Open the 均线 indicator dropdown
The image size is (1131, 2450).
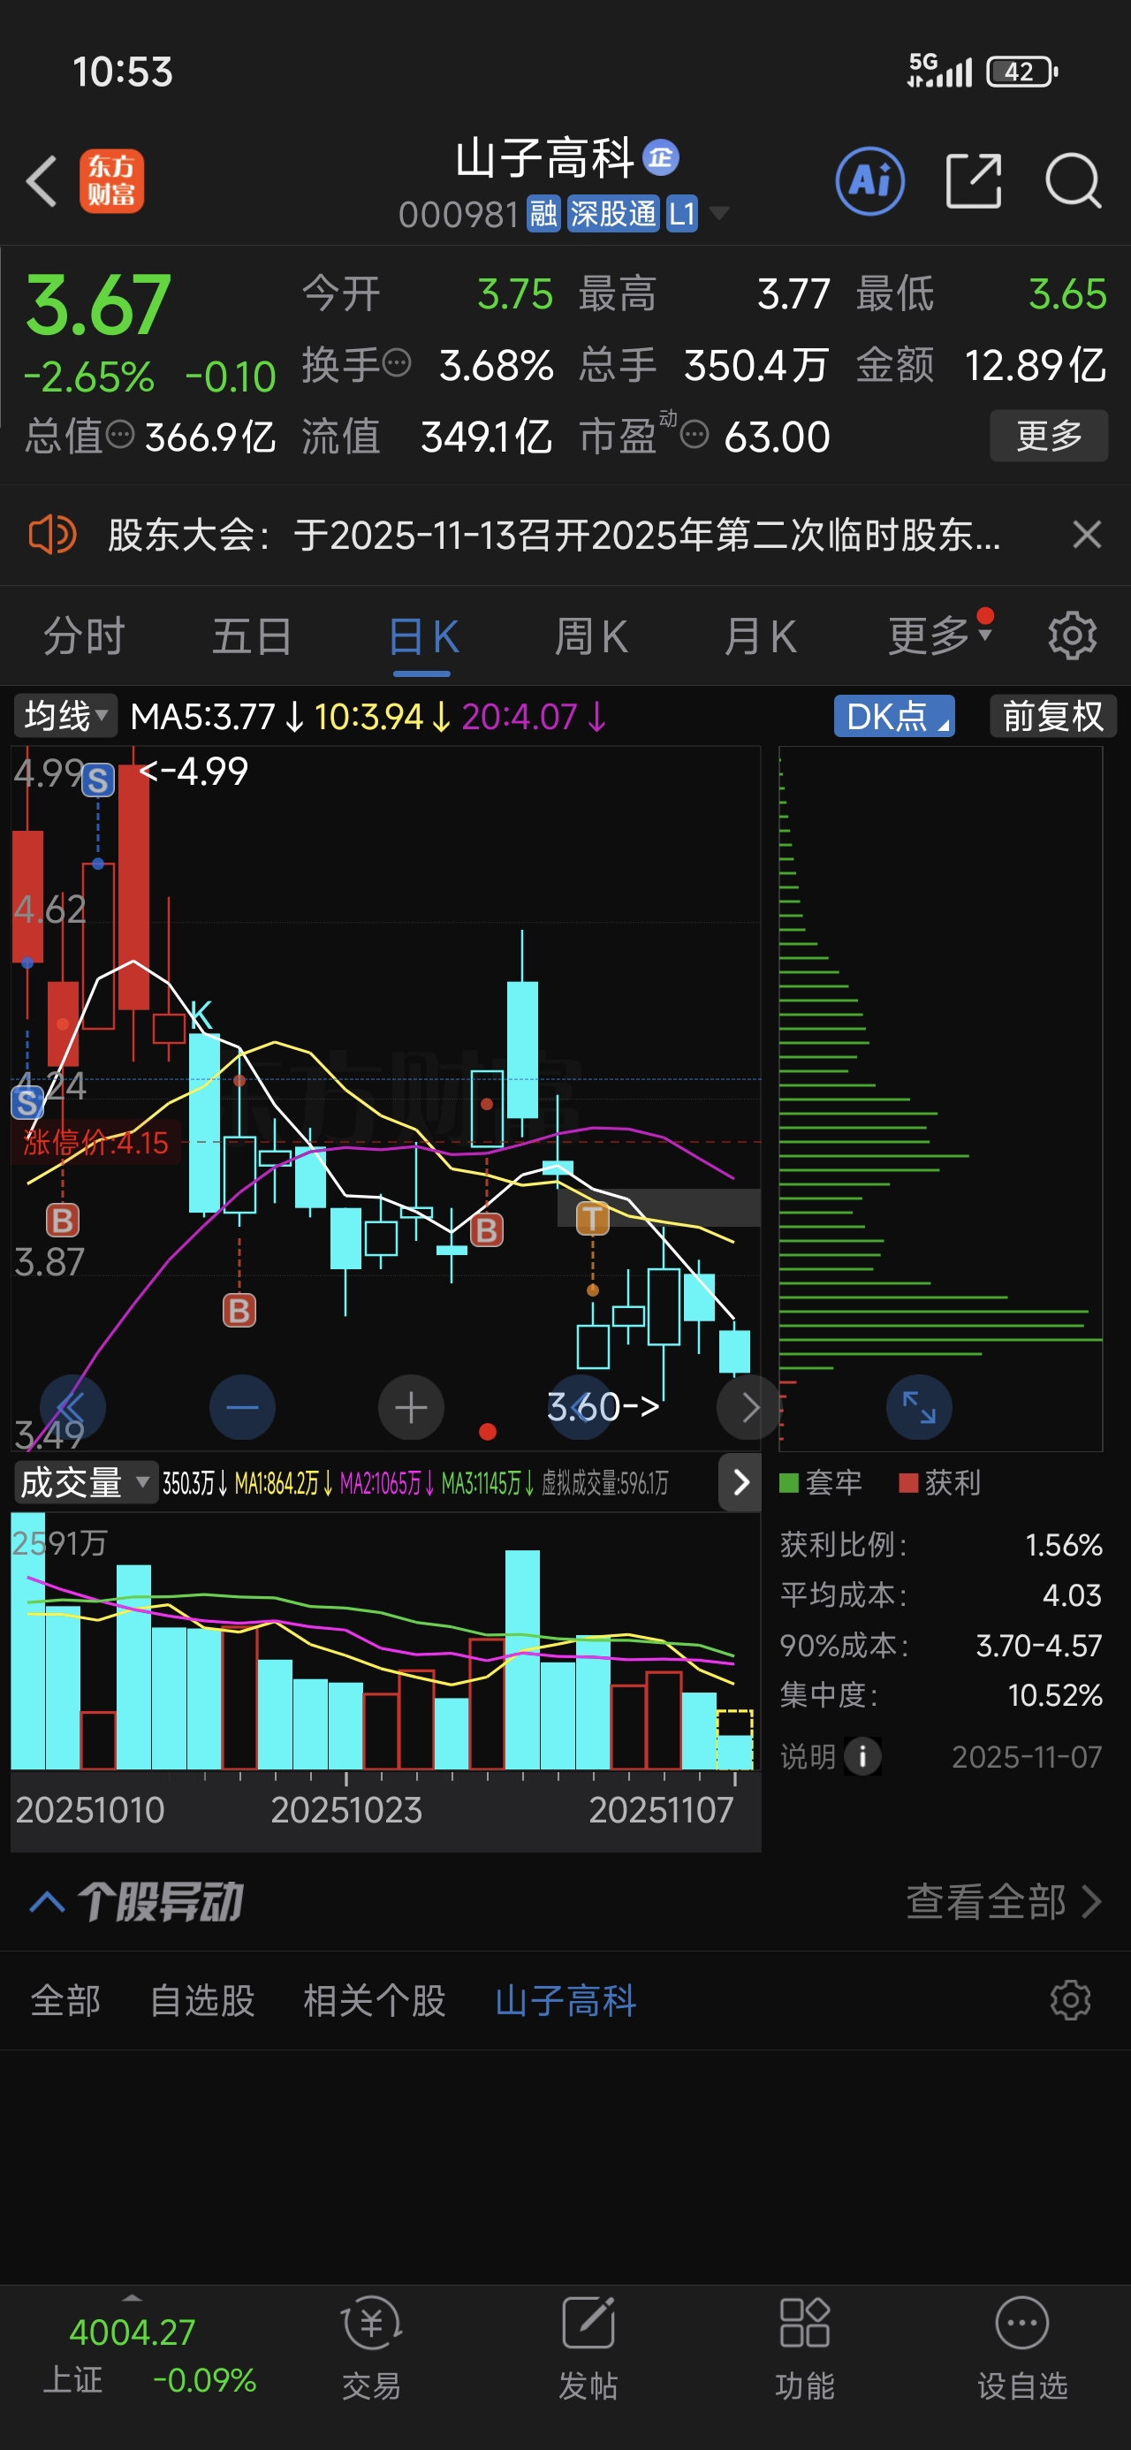pos(65,716)
